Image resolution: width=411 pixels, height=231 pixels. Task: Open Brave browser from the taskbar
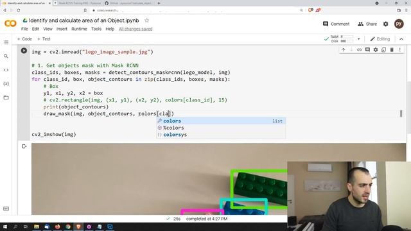pos(78,227)
